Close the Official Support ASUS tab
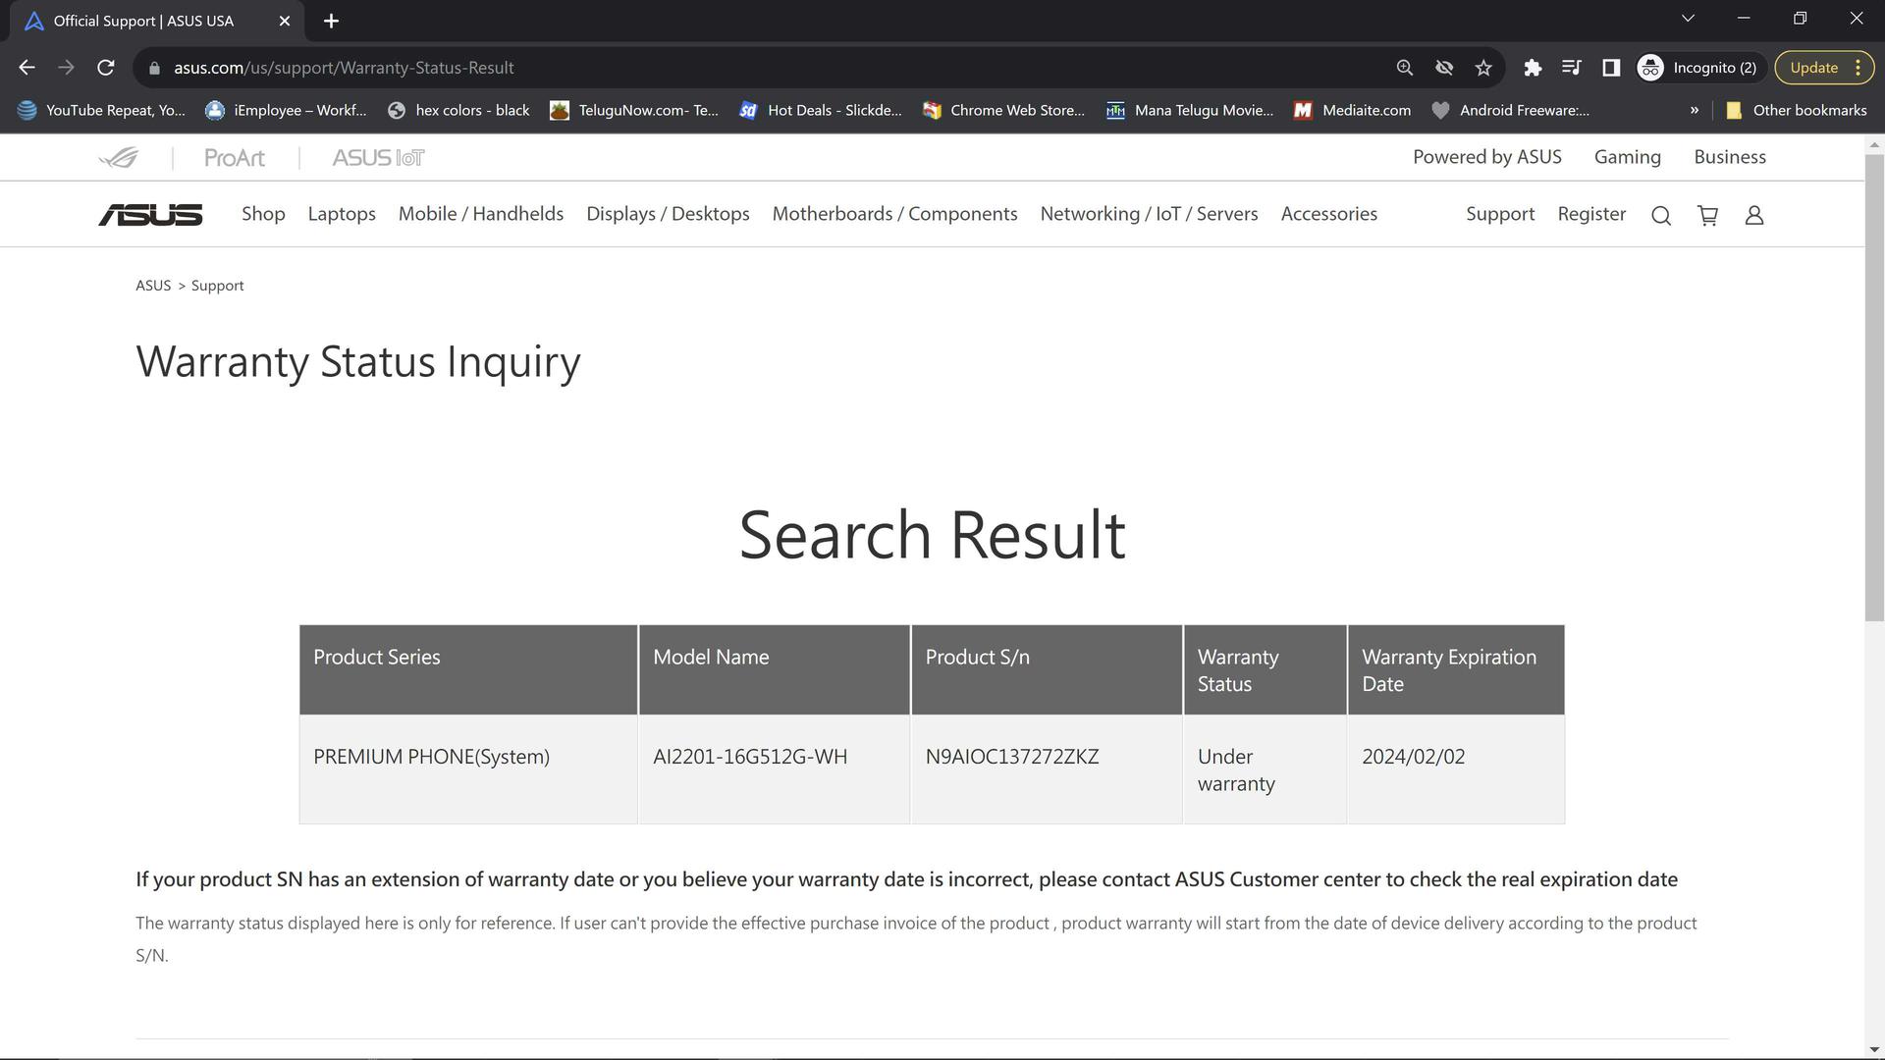Viewport: 1885px width, 1060px height. 285,21
